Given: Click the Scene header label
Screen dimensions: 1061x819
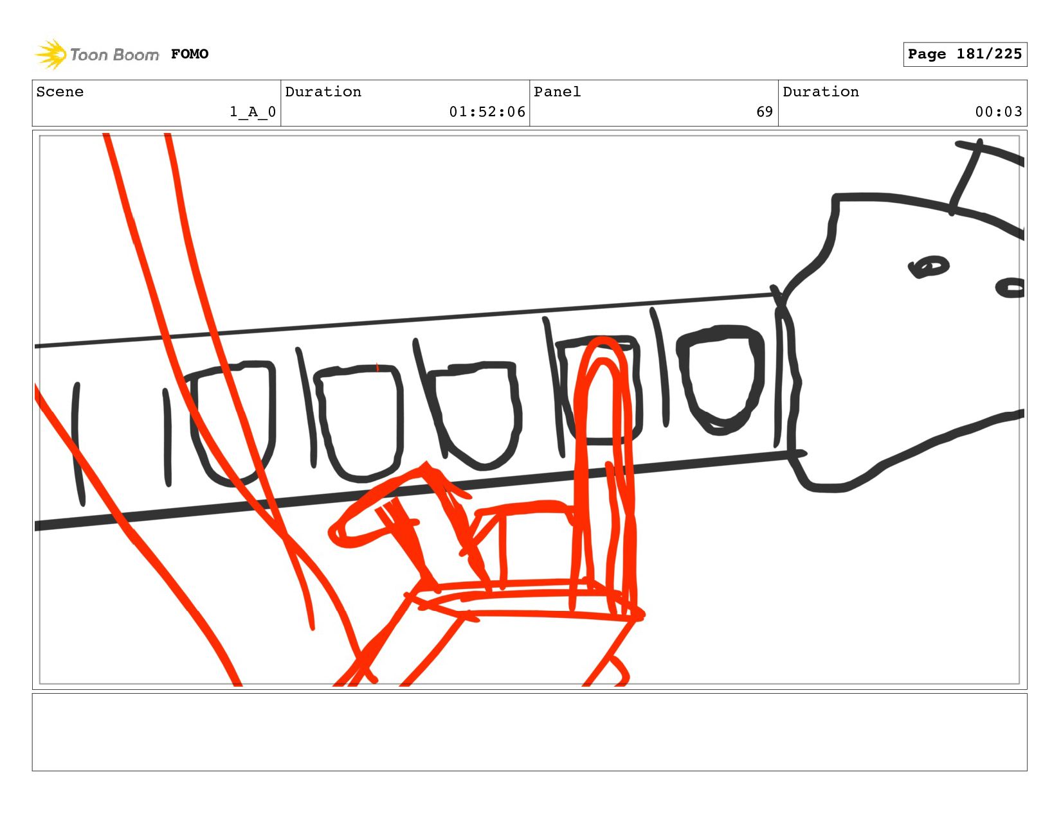Looking at the screenshot, I should 60,92.
